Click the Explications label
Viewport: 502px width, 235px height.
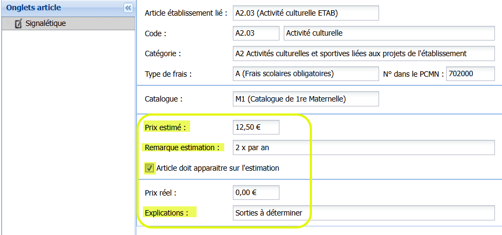pyautogui.click(x=166, y=213)
